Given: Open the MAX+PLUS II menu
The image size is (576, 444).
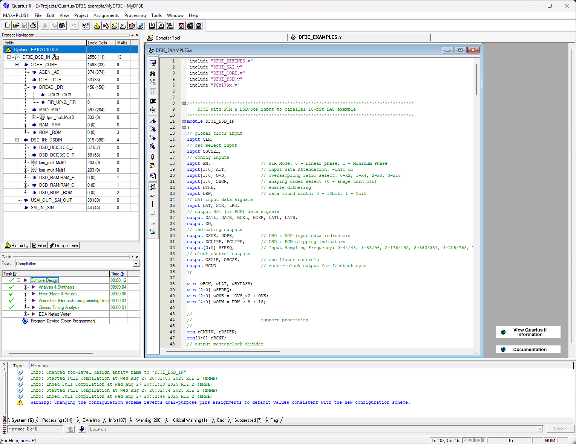Looking at the screenshot, I should (x=16, y=15).
